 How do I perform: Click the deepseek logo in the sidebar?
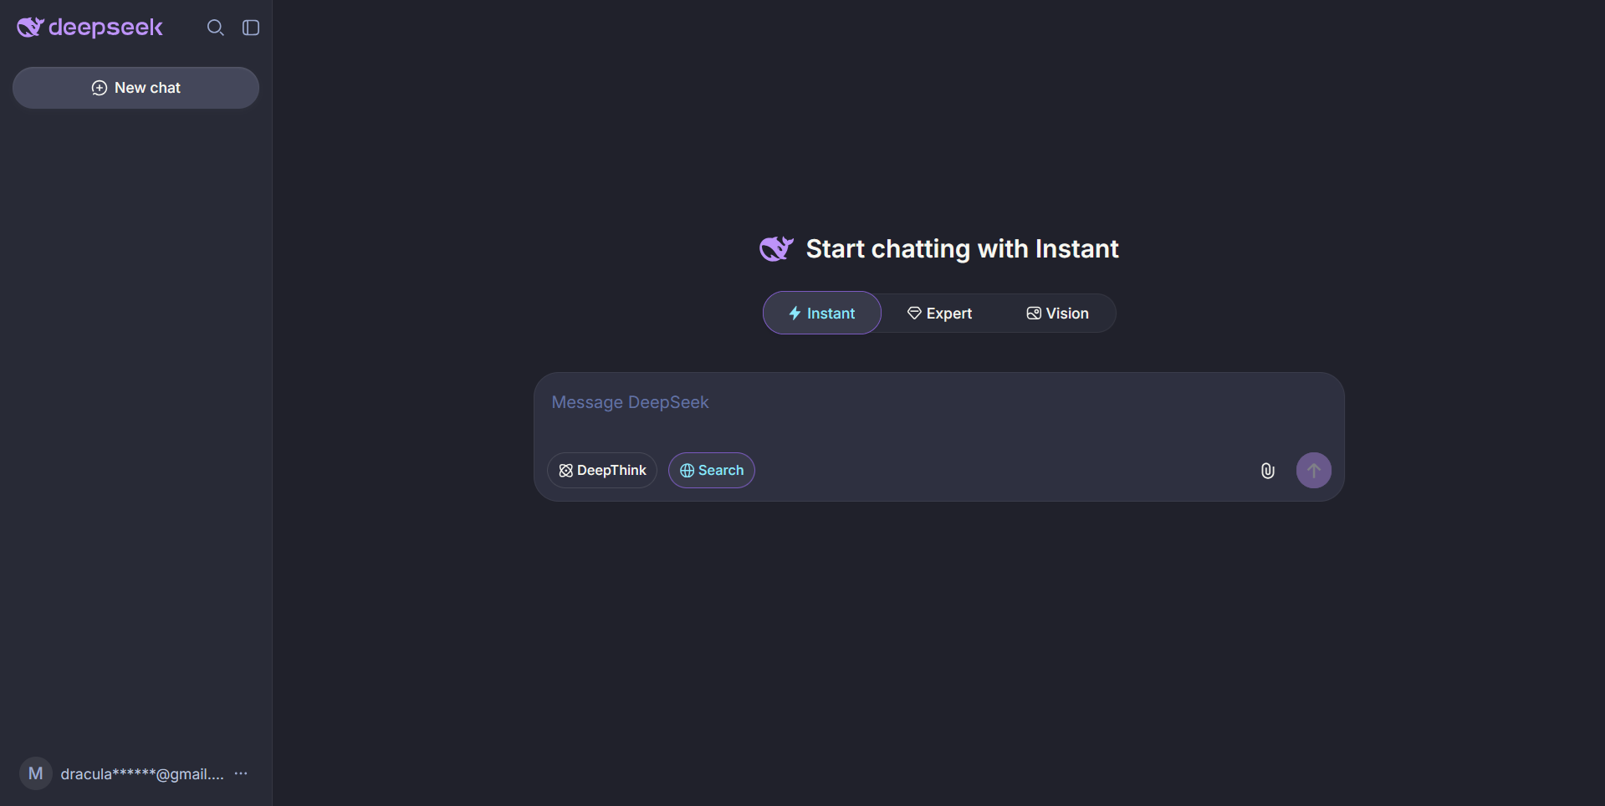click(89, 28)
